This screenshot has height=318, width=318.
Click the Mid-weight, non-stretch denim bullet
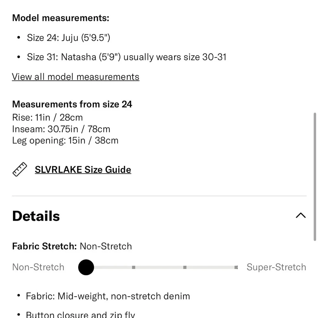pos(108,296)
